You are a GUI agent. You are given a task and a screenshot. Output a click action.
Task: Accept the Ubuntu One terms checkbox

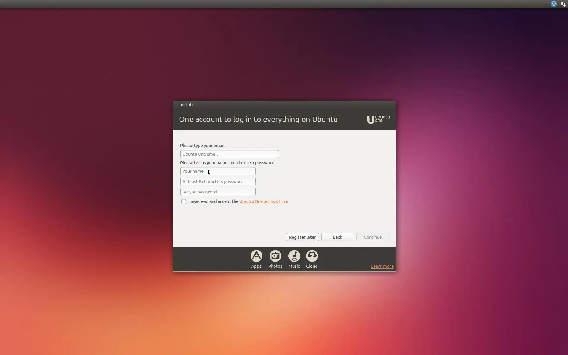[x=184, y=201]
